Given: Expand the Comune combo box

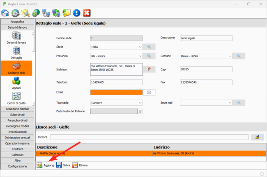Looking at the screenshot, I should 230,56.
